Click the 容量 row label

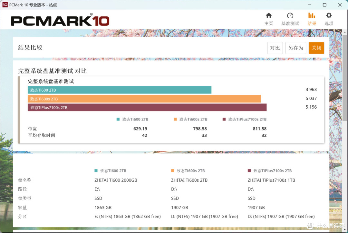point(23,208)
